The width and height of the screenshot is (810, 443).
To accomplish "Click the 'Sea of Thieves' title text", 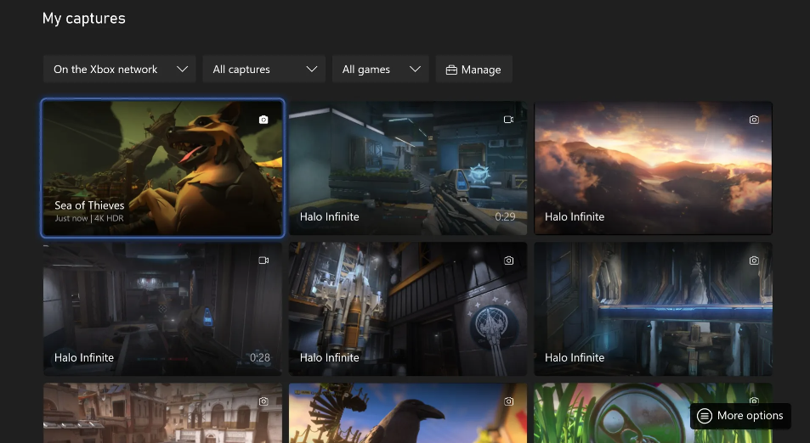I will tap(89, 205).
